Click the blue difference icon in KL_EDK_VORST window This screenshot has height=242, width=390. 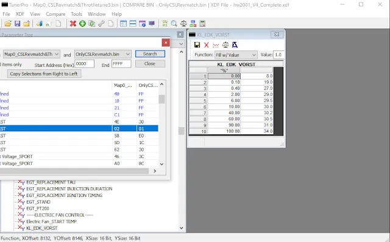click(x=235, y=45)
